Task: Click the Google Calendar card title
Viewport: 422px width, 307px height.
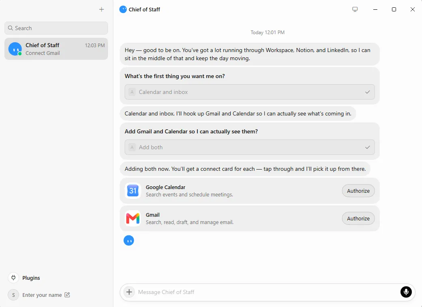Action: (x=166, y=187)
